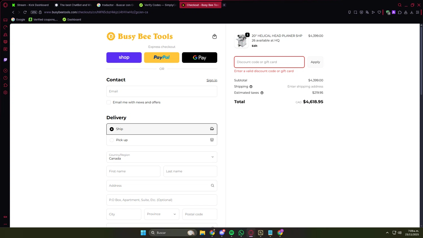Open the Google bookmark
This screenshot has width=423, height=238.
coord(18,19)
